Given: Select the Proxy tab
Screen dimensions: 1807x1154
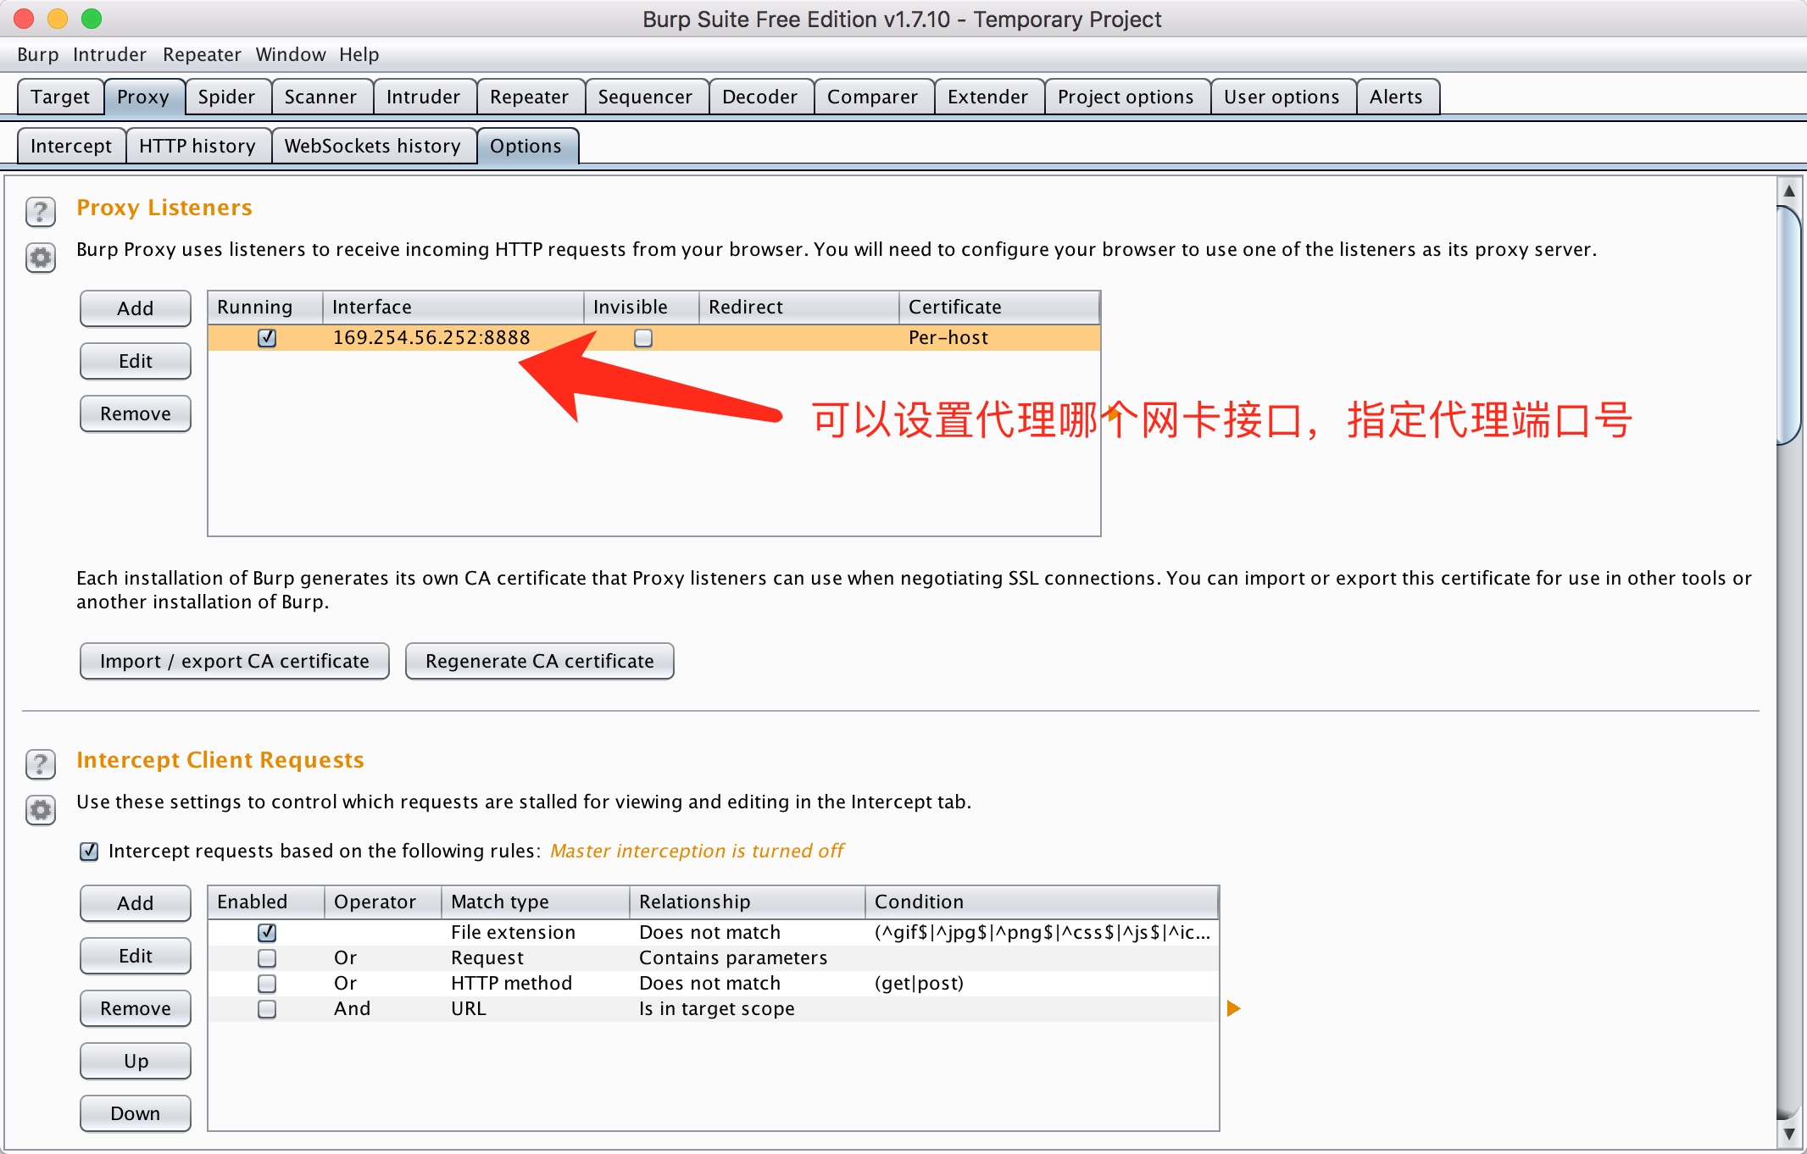Looking at the screenshot, I should [143, 97].
